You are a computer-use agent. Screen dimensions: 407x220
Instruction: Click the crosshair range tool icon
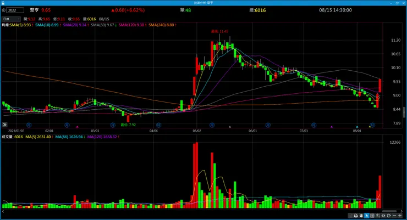click(x=372, y=216)
